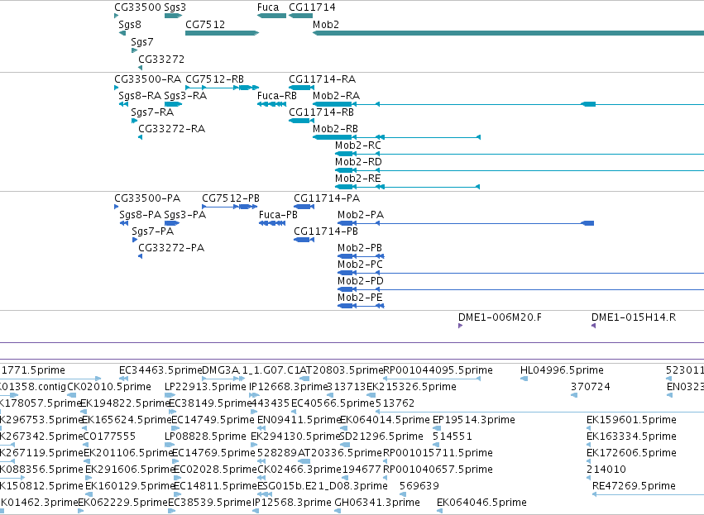Image resolution: width=704 pixels, height=515 pixels.
Task: Select the 214010 EST label
Action: click(606, 470)
